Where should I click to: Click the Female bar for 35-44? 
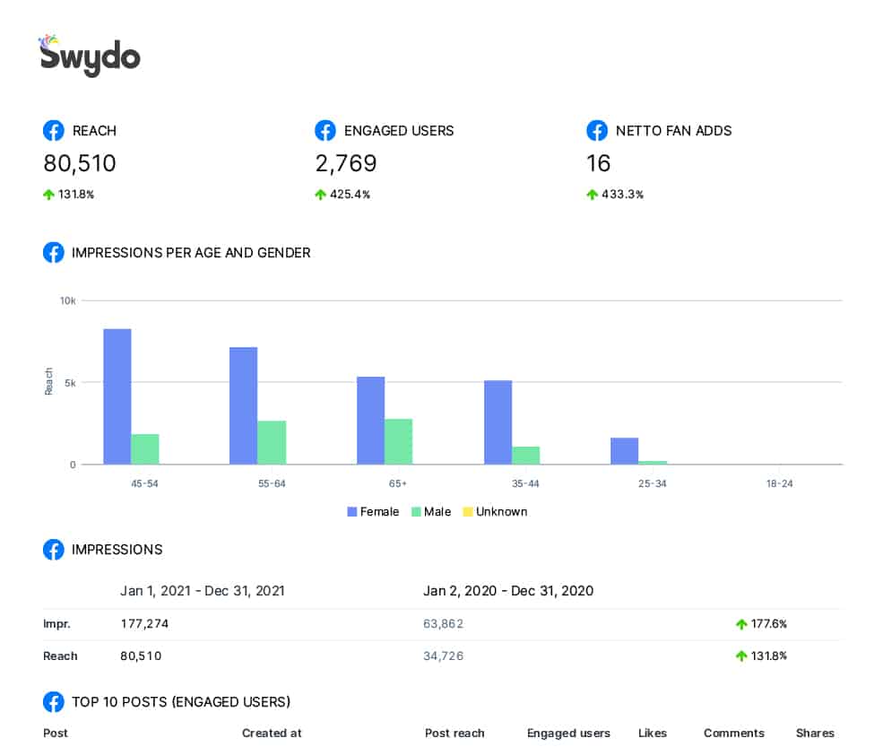coord(498,422)
